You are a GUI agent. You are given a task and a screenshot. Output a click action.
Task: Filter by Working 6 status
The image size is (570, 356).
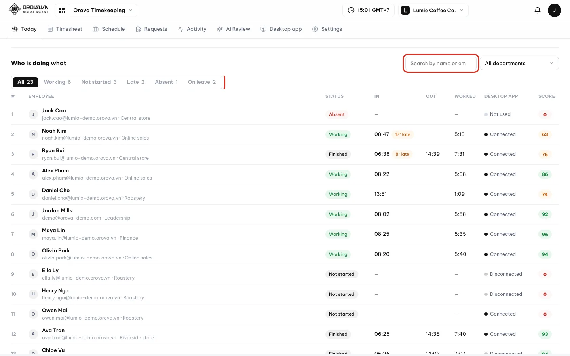[57, 82]
